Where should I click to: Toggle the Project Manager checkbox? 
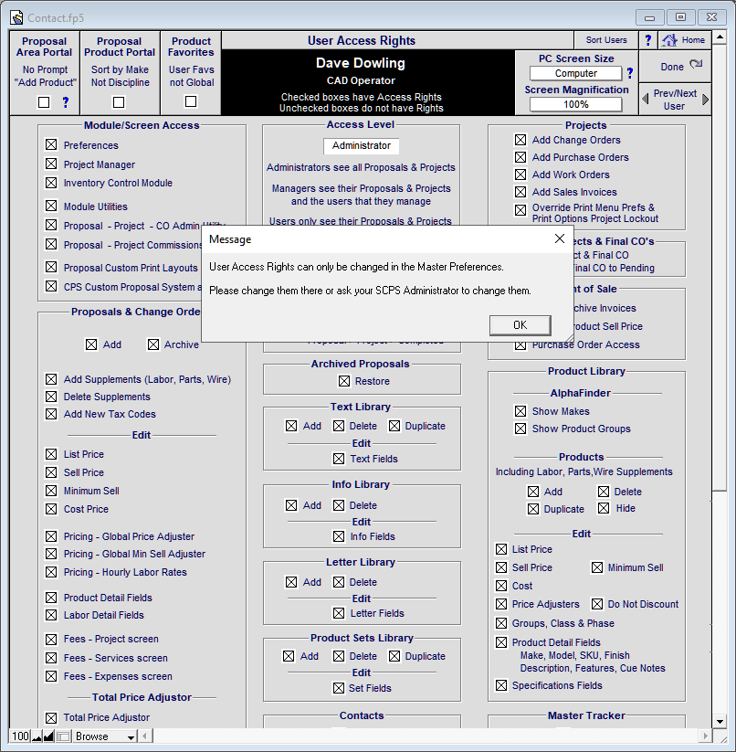pyautogui.click(x=51, y=164)
